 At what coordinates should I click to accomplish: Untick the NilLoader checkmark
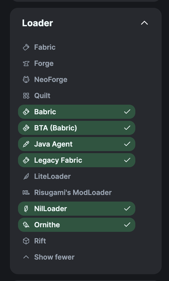tap(127, 208)
